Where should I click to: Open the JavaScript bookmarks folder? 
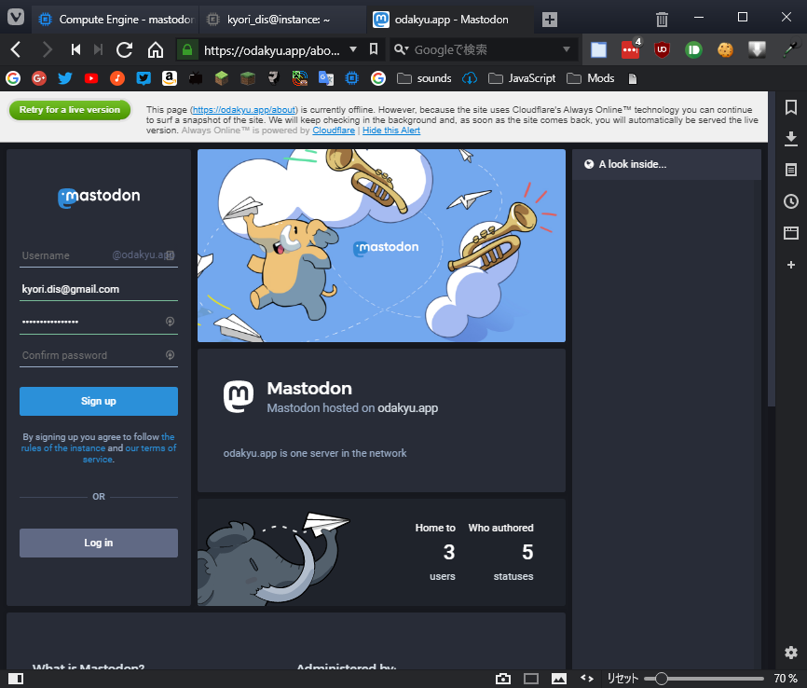tap(522, 78)
